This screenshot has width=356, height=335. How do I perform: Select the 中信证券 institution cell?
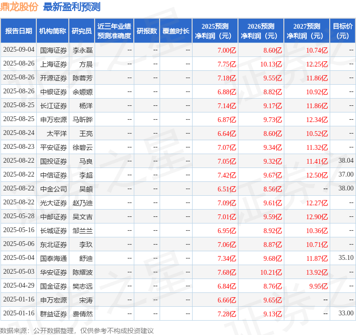(54, 175)
